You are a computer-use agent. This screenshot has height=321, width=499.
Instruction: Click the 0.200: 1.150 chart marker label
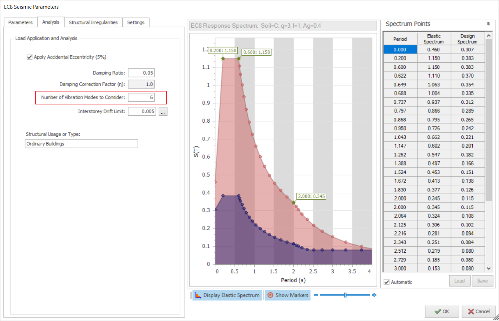(x=223, y=50)
